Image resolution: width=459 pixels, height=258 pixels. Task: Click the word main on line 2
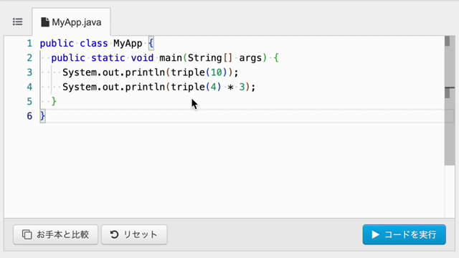point(171,58)
